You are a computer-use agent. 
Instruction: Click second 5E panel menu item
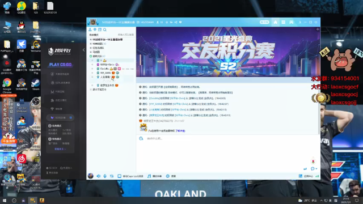(x=60, y=83)
